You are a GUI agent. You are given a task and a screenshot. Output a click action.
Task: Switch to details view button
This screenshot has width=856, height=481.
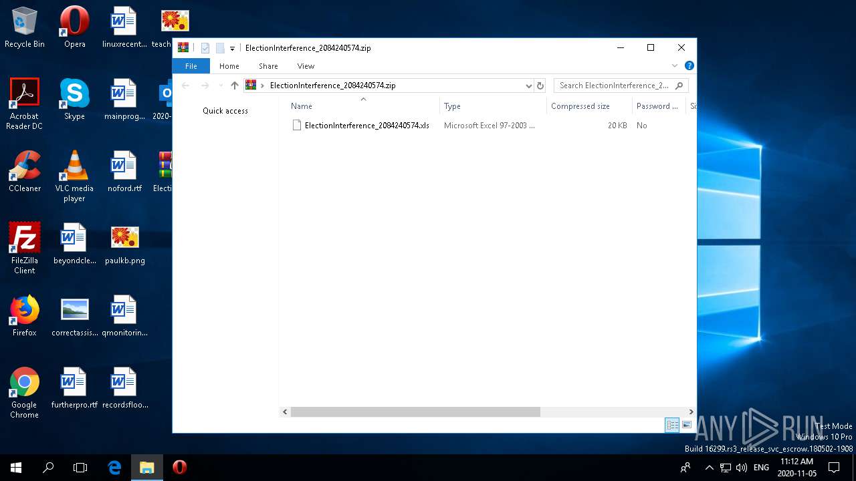tap(672, 425)
